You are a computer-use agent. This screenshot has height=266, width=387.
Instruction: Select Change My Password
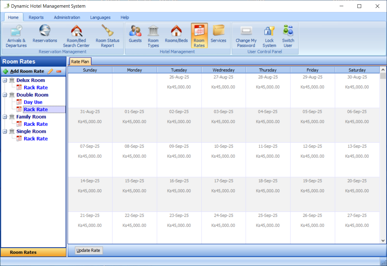coord(246,35)
